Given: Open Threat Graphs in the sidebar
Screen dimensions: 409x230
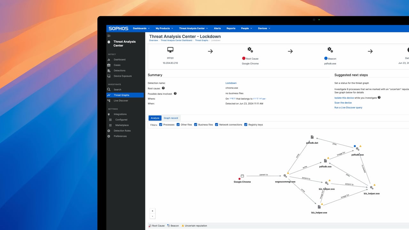Looking at the screenshot, I should tap(125, 95).
